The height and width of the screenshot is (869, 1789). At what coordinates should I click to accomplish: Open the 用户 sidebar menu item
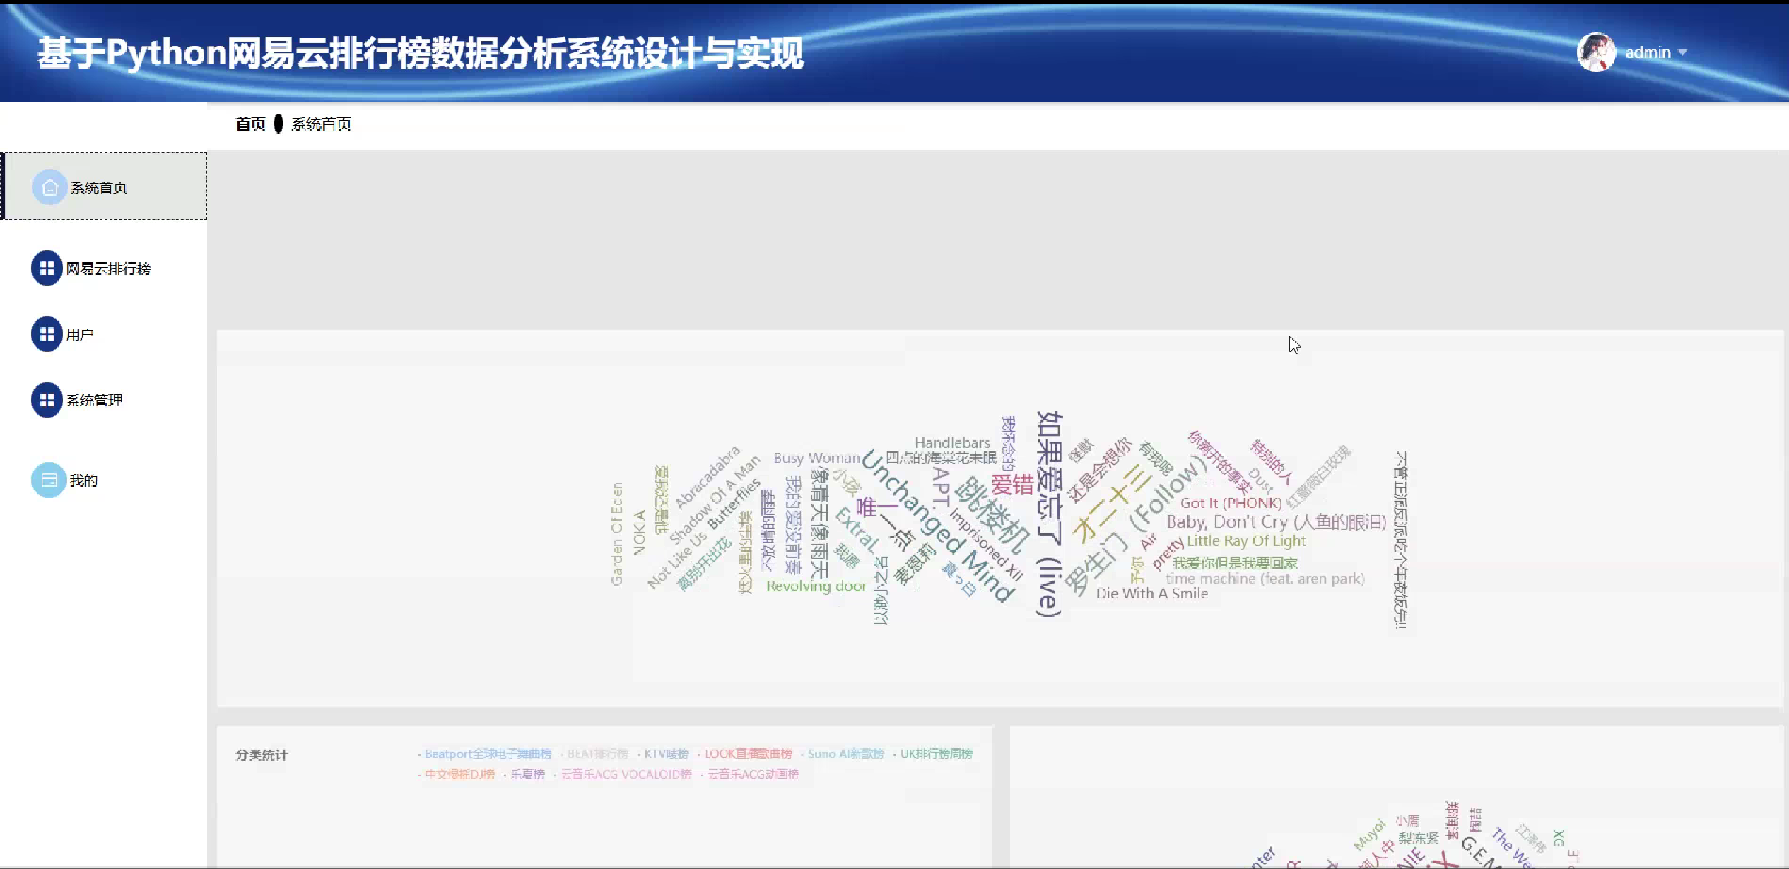point(80,335)
